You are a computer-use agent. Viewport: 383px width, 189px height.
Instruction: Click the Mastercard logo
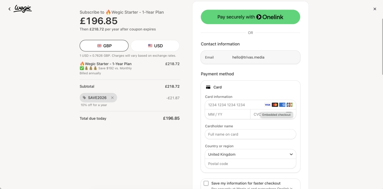click(x=275, y=105)
